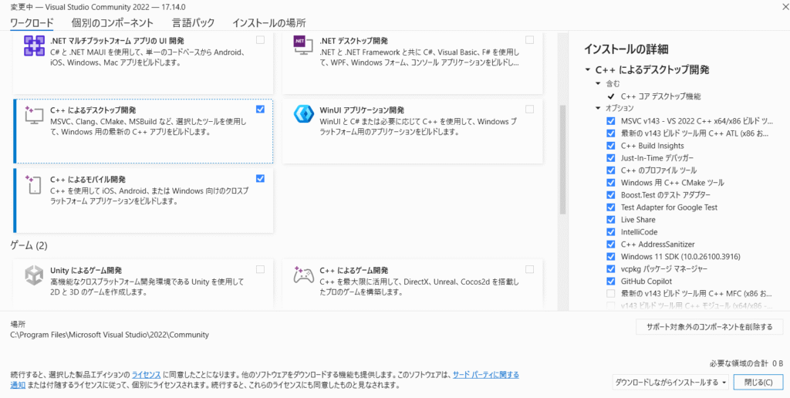Collapse the C++ によるデスクトップ開発 details section

587,70
